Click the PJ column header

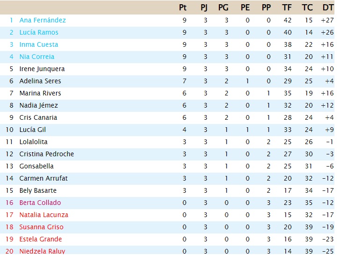(204, 7)
